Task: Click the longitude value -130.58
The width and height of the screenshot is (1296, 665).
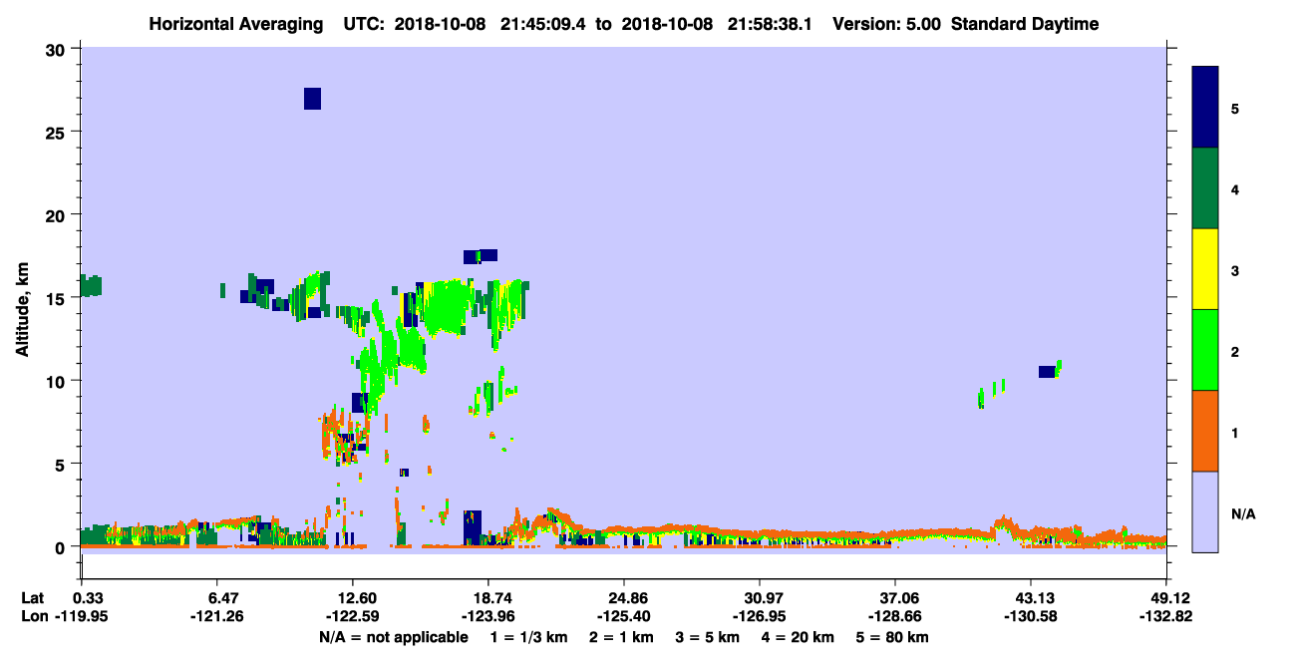Action: point(1031,617)
